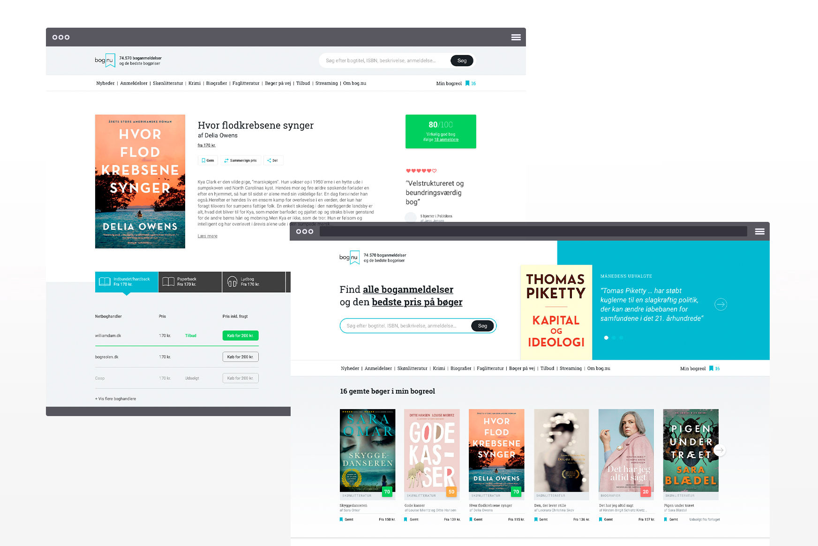Click the address bar in the front window

(533, 231)
